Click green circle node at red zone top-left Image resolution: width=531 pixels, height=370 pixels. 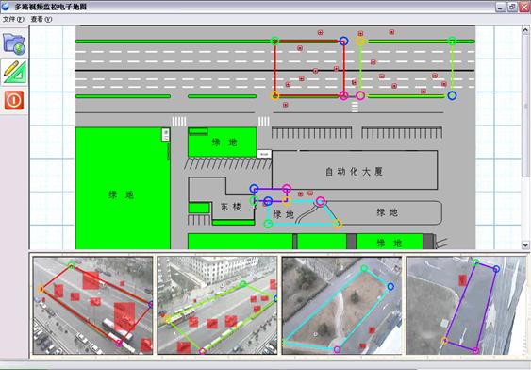pos(275,41)
